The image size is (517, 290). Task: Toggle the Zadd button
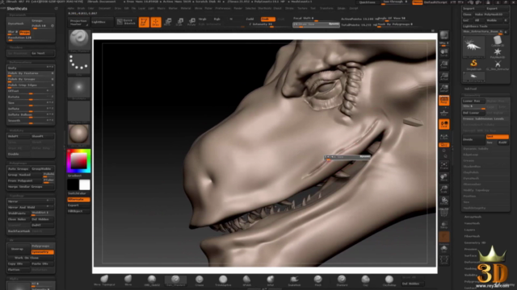tap(250, 19)
